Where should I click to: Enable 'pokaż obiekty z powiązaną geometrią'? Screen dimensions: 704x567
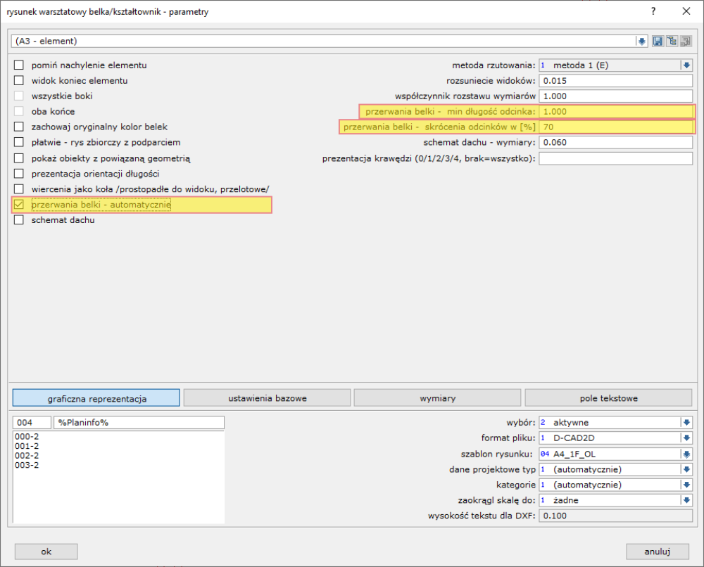coord(19,158)
